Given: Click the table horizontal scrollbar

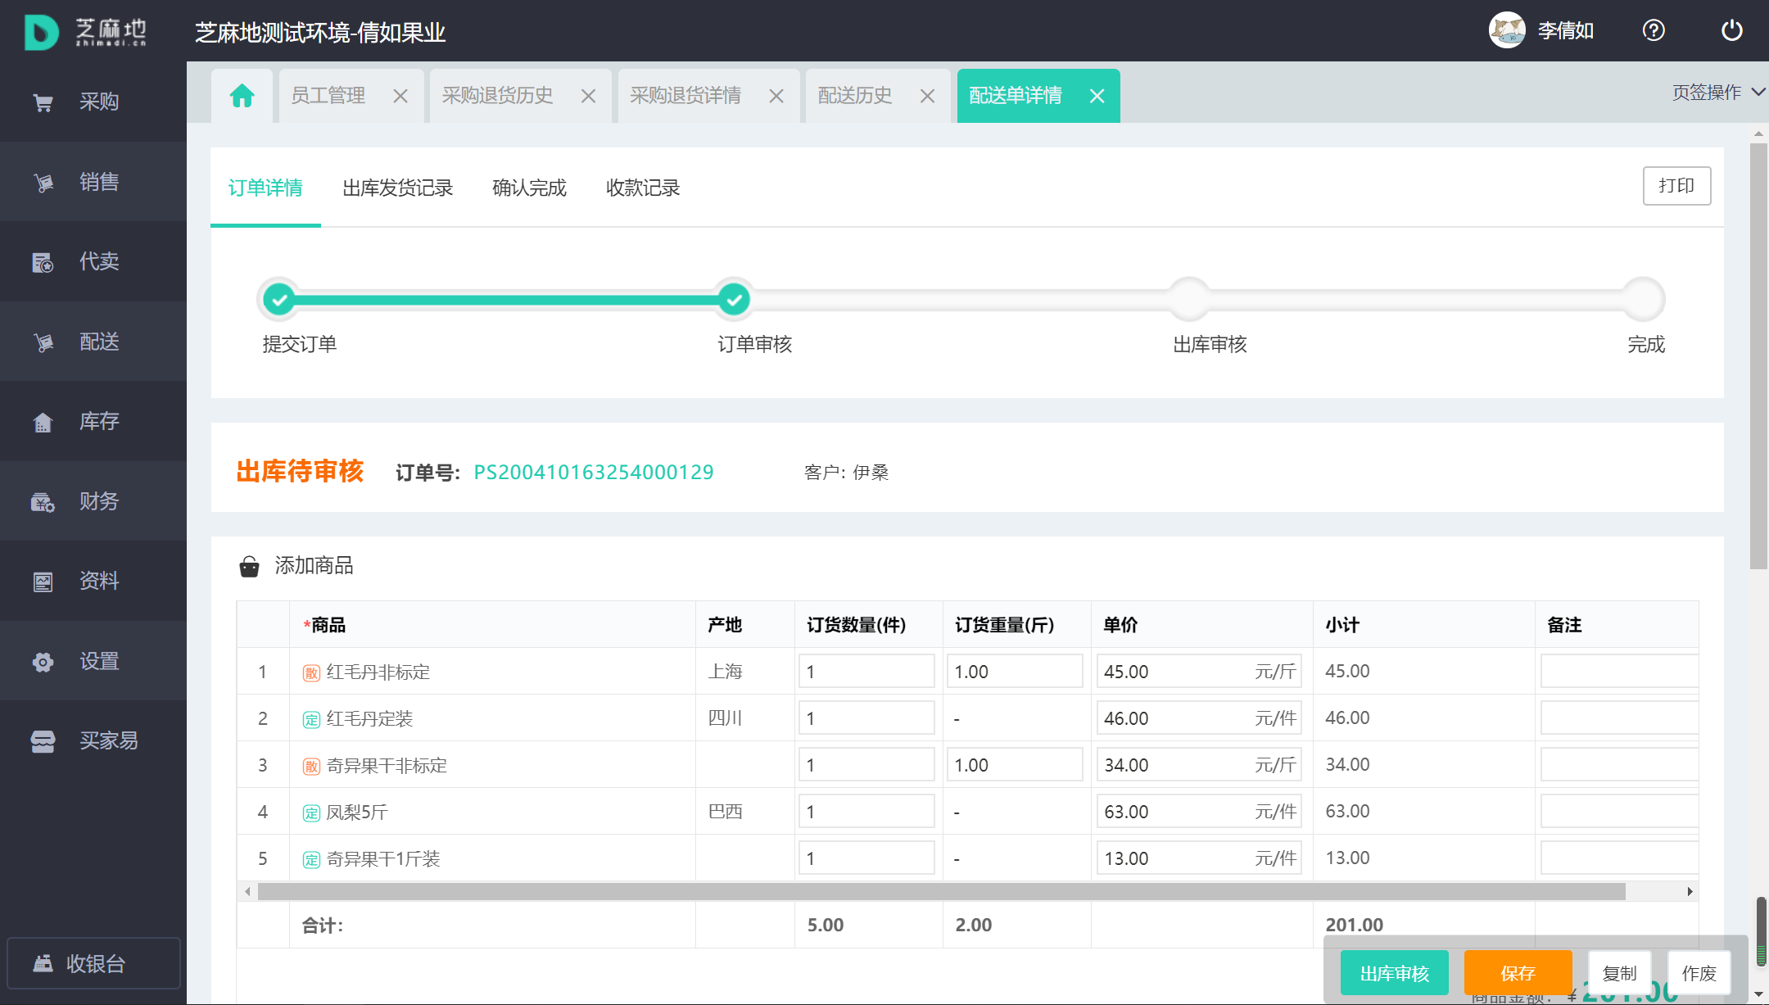Looking at the screenshot, I should click(x=941, y=892).
